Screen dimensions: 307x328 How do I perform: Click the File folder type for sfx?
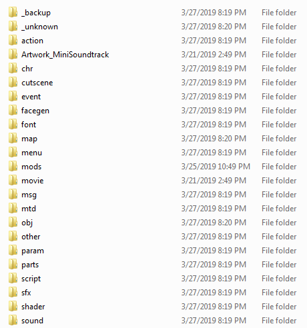[279, 293]
